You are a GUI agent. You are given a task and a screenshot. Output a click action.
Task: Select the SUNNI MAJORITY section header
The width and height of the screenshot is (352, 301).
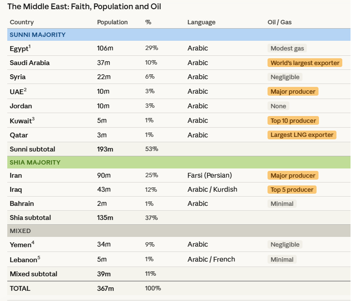[37, 35]
